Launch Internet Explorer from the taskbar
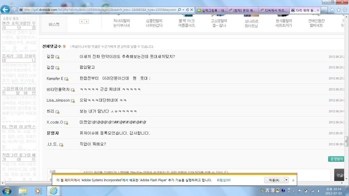349x196 pixels. click(x=54, y=191)
